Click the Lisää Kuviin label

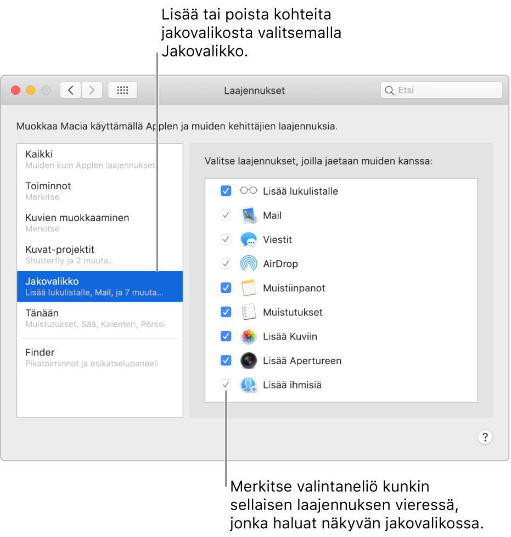[x=290, y=337]
